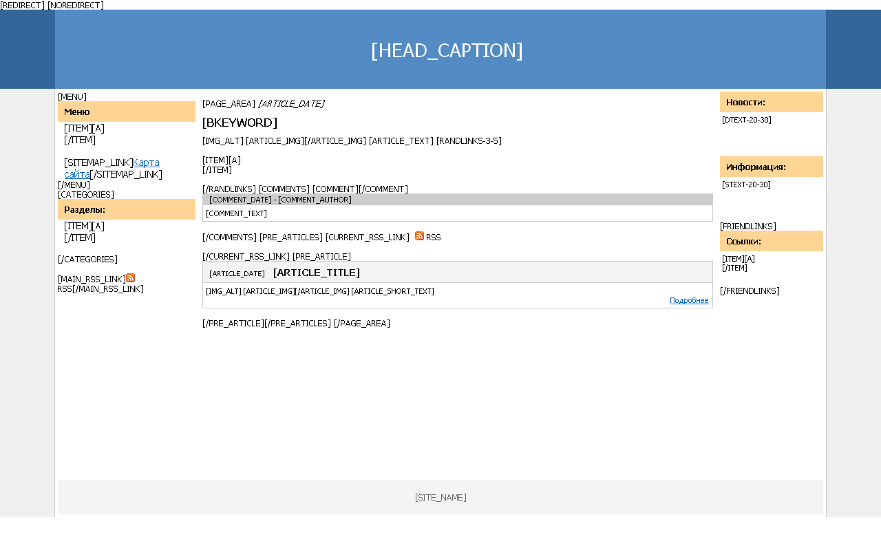Click the DTEXT-20-30 placeholder under Новости
This screenshot has height=537, width=881.
point(747,120)
